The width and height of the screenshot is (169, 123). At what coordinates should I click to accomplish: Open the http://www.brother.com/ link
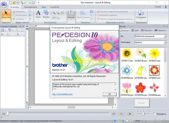click(63, 94)
